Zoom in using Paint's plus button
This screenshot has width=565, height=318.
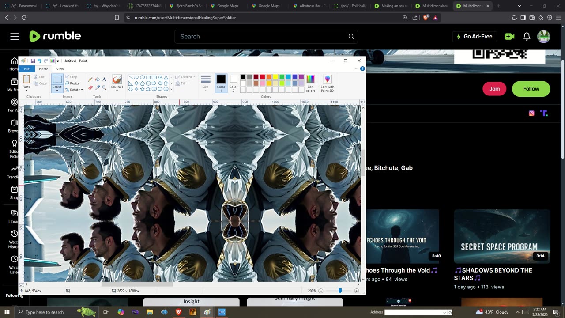357,291
